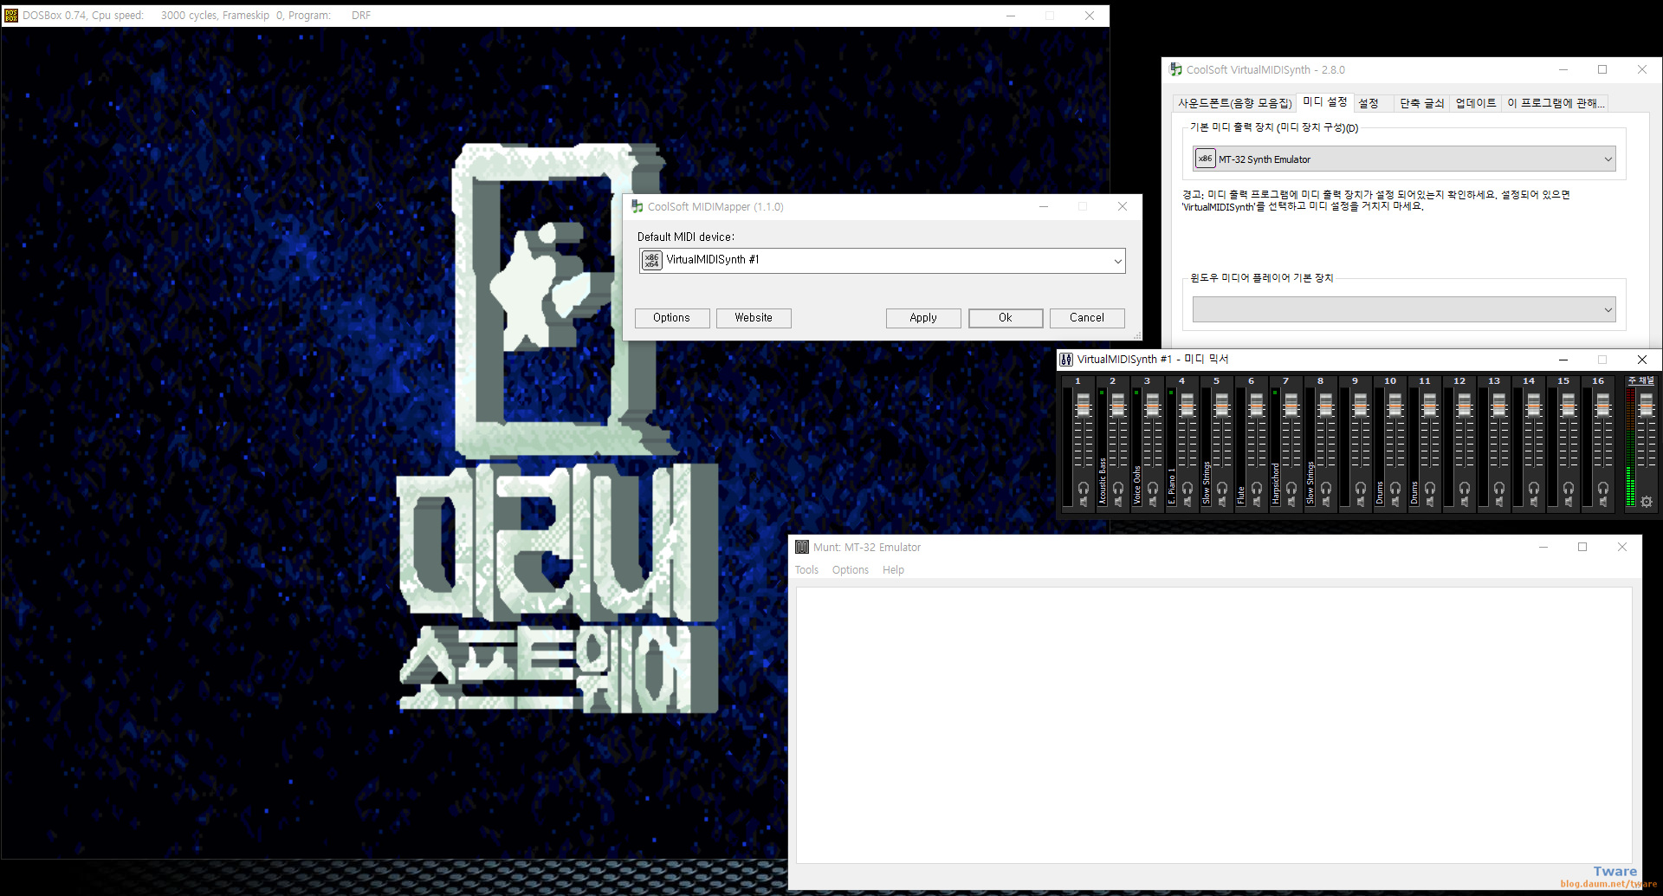Click CoolSoft MIDIMapper title icon
The image size is (1663, 896).
click(637, 206)
